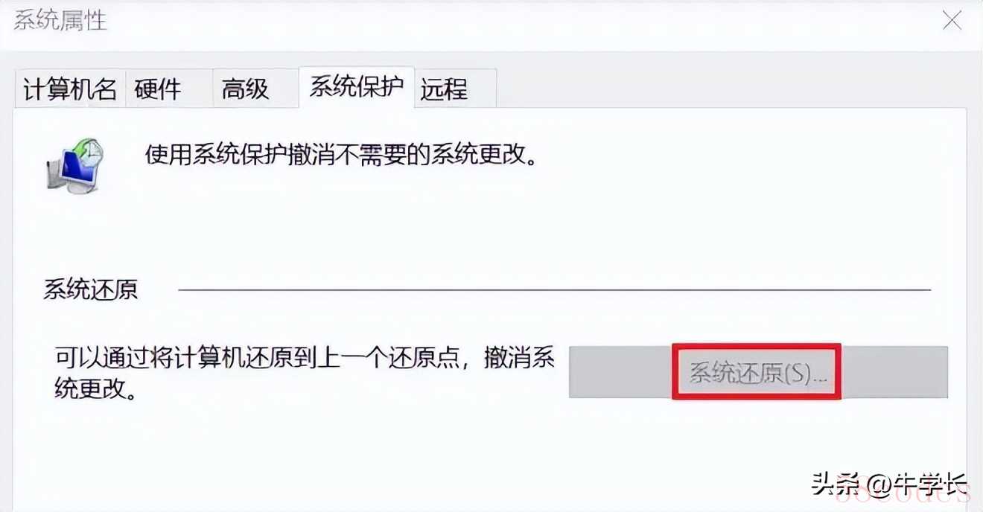The width and height of the screenshot is (983, 512).
Task: Switch to the 计算机名 tab
Action: (70, 89)
